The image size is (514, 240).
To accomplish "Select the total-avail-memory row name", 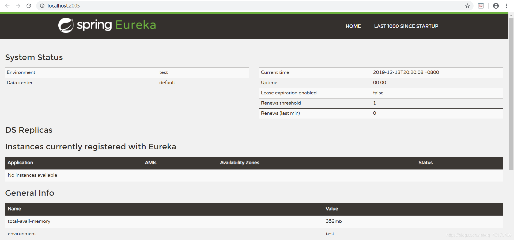I will pos(29,221).
